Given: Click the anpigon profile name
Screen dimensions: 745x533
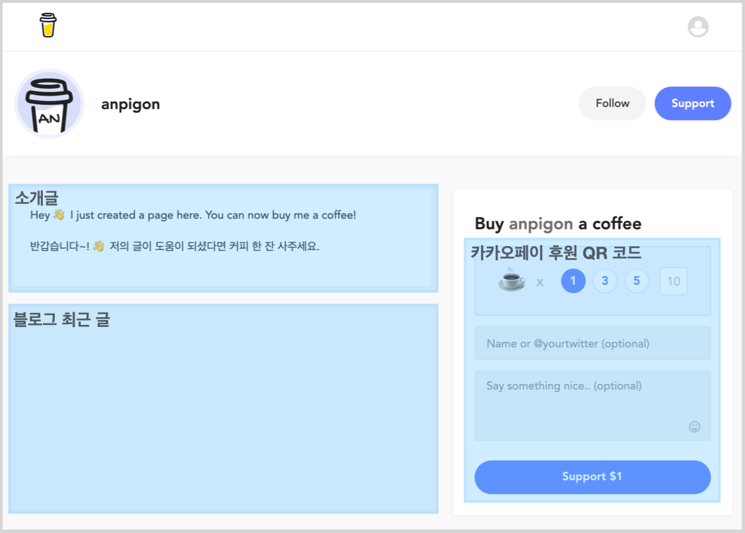Looking at the screenshot, I should point(131,104).
